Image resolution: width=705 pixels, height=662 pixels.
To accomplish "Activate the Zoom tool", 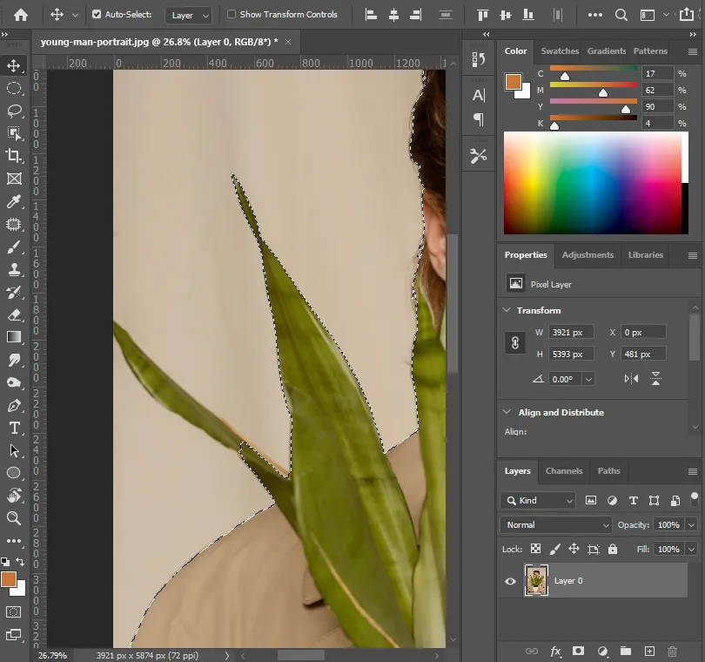I will (x=14, y=518).
